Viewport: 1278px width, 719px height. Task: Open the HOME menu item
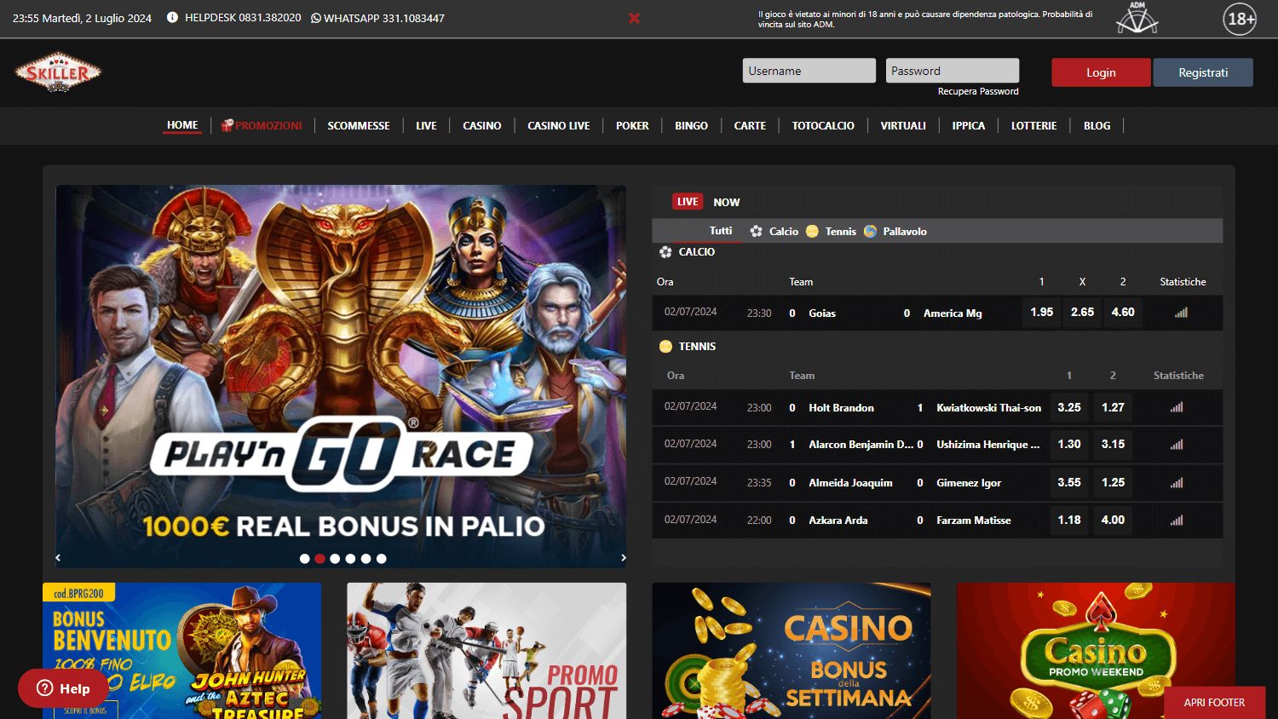coord(182,125)
